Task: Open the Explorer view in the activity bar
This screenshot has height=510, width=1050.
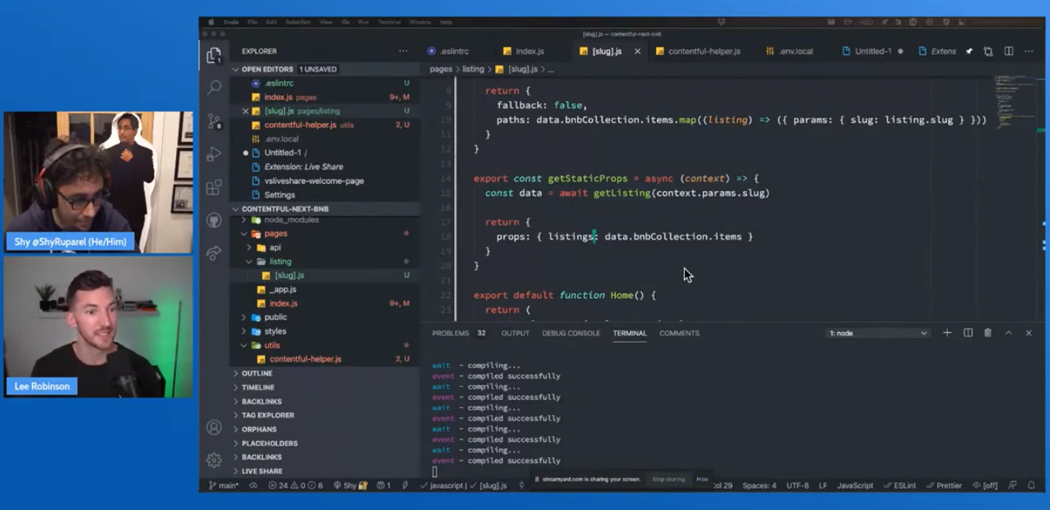Action: click(214, 55)
